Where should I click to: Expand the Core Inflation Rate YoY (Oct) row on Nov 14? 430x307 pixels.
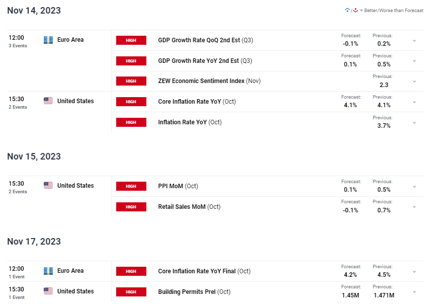coord(414,102)
